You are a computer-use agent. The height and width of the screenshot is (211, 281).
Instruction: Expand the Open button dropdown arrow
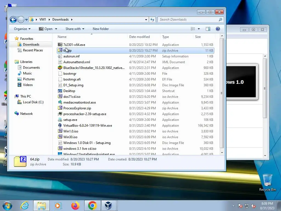tap(56, 29)
